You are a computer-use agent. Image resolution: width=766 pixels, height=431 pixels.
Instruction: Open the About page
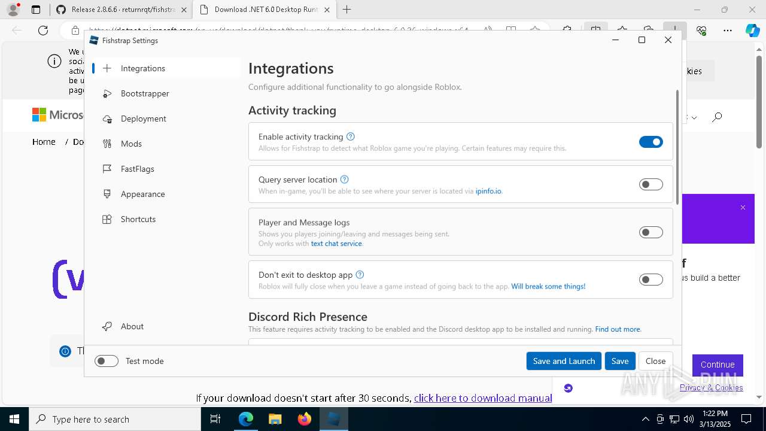166,326
